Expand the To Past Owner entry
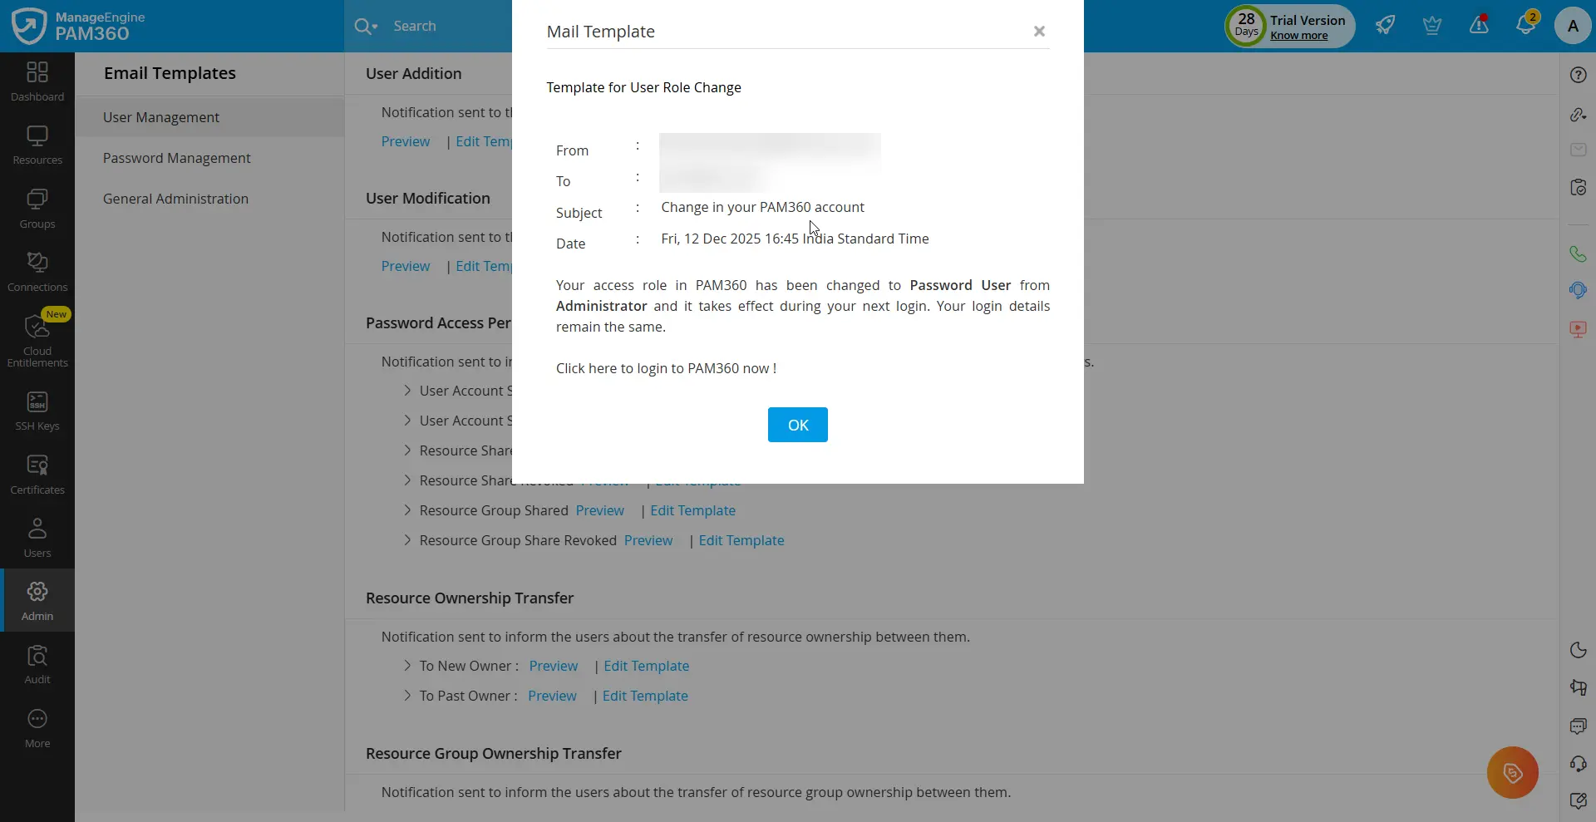 pos(406,696)
